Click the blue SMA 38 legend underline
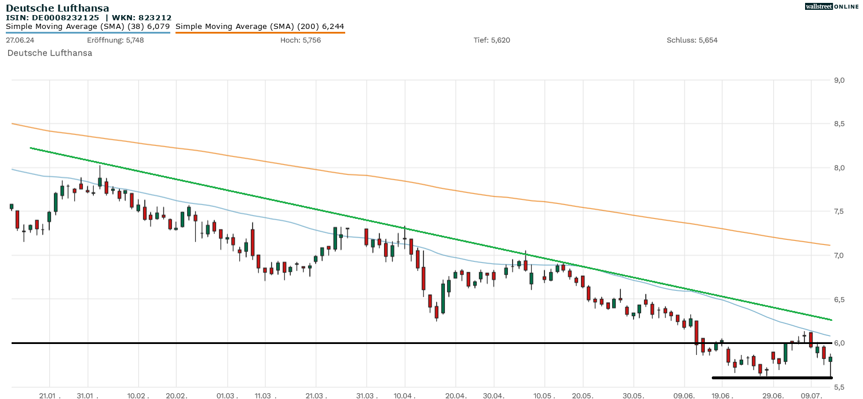Image resolution: width=863 pixels, height=399 pixels. pyautogui.click(x=87, y=32)
